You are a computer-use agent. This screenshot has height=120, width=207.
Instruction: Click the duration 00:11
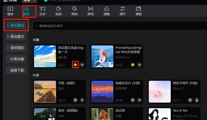177,100
